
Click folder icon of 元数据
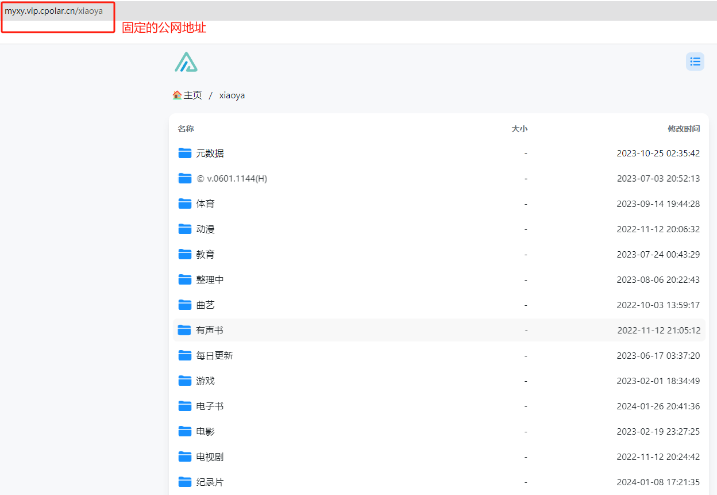click(185, 153)
